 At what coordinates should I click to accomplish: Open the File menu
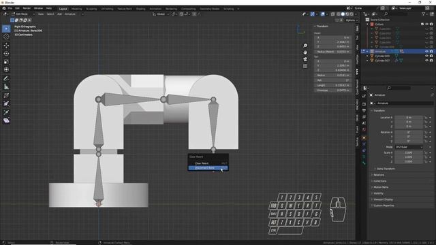[10, 9]
